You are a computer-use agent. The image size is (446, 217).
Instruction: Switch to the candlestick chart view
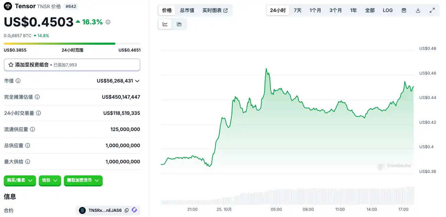tap(179, 24)
